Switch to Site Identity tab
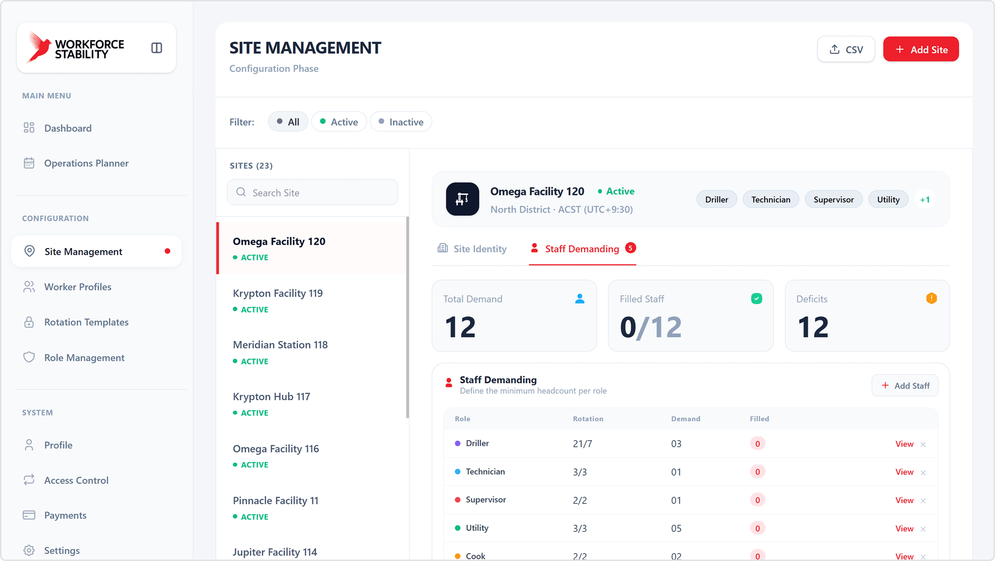 [472, 248]
